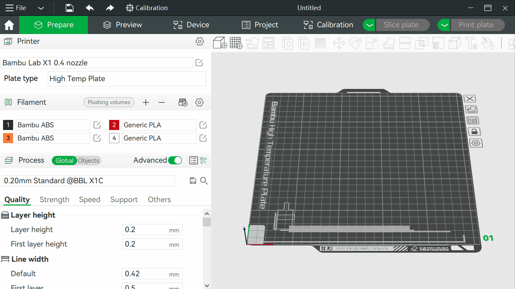Edit filament 3 Bambu ABS preset

click(97, 138)
